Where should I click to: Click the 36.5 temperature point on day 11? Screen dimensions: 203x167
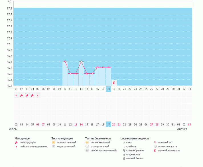[x=70, y=73]
